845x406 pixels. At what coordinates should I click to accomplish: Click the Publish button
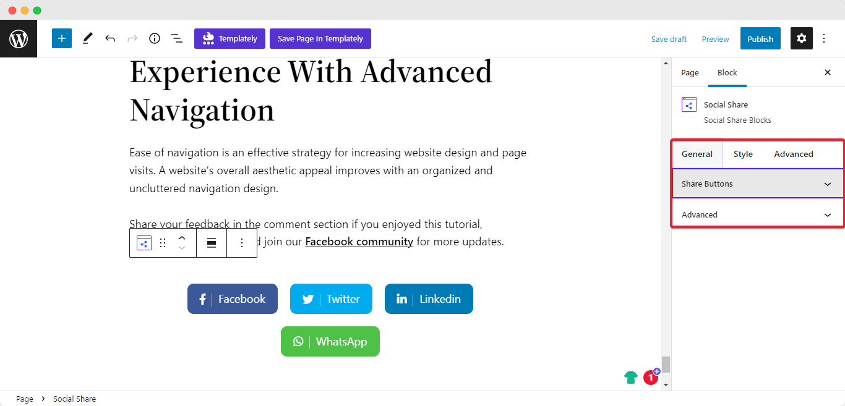[x=760, y=39]
